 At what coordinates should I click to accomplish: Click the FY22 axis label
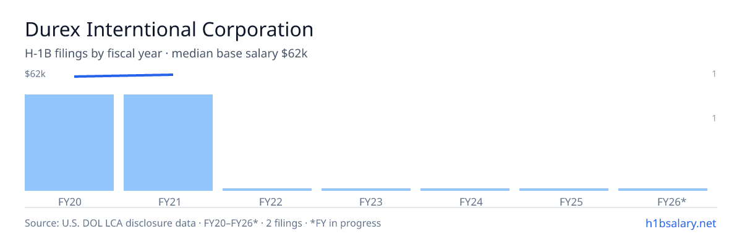[267, 201]
